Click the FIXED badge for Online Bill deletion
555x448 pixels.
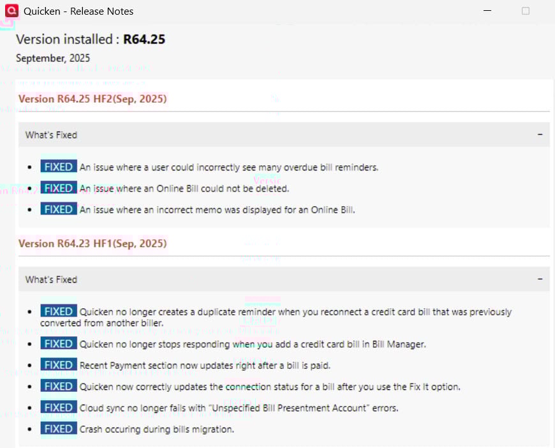point(59,188)
